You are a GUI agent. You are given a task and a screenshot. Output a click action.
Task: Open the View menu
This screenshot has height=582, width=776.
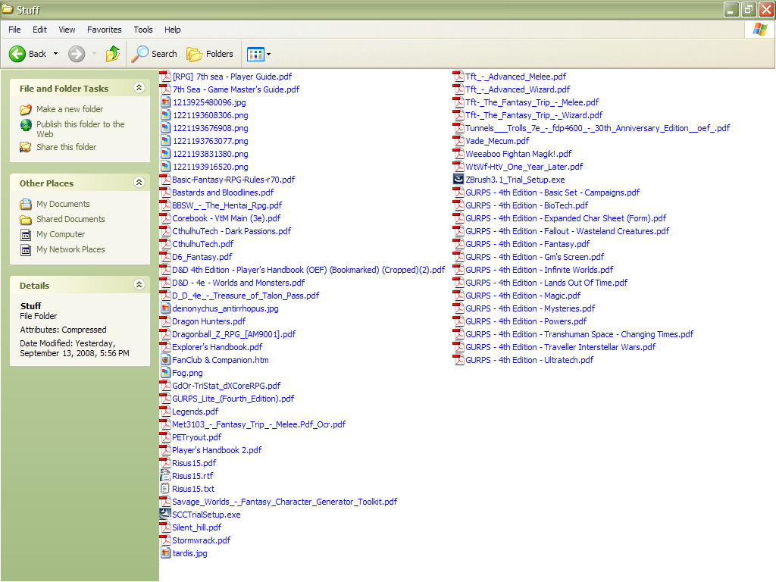tap(67, 30)
